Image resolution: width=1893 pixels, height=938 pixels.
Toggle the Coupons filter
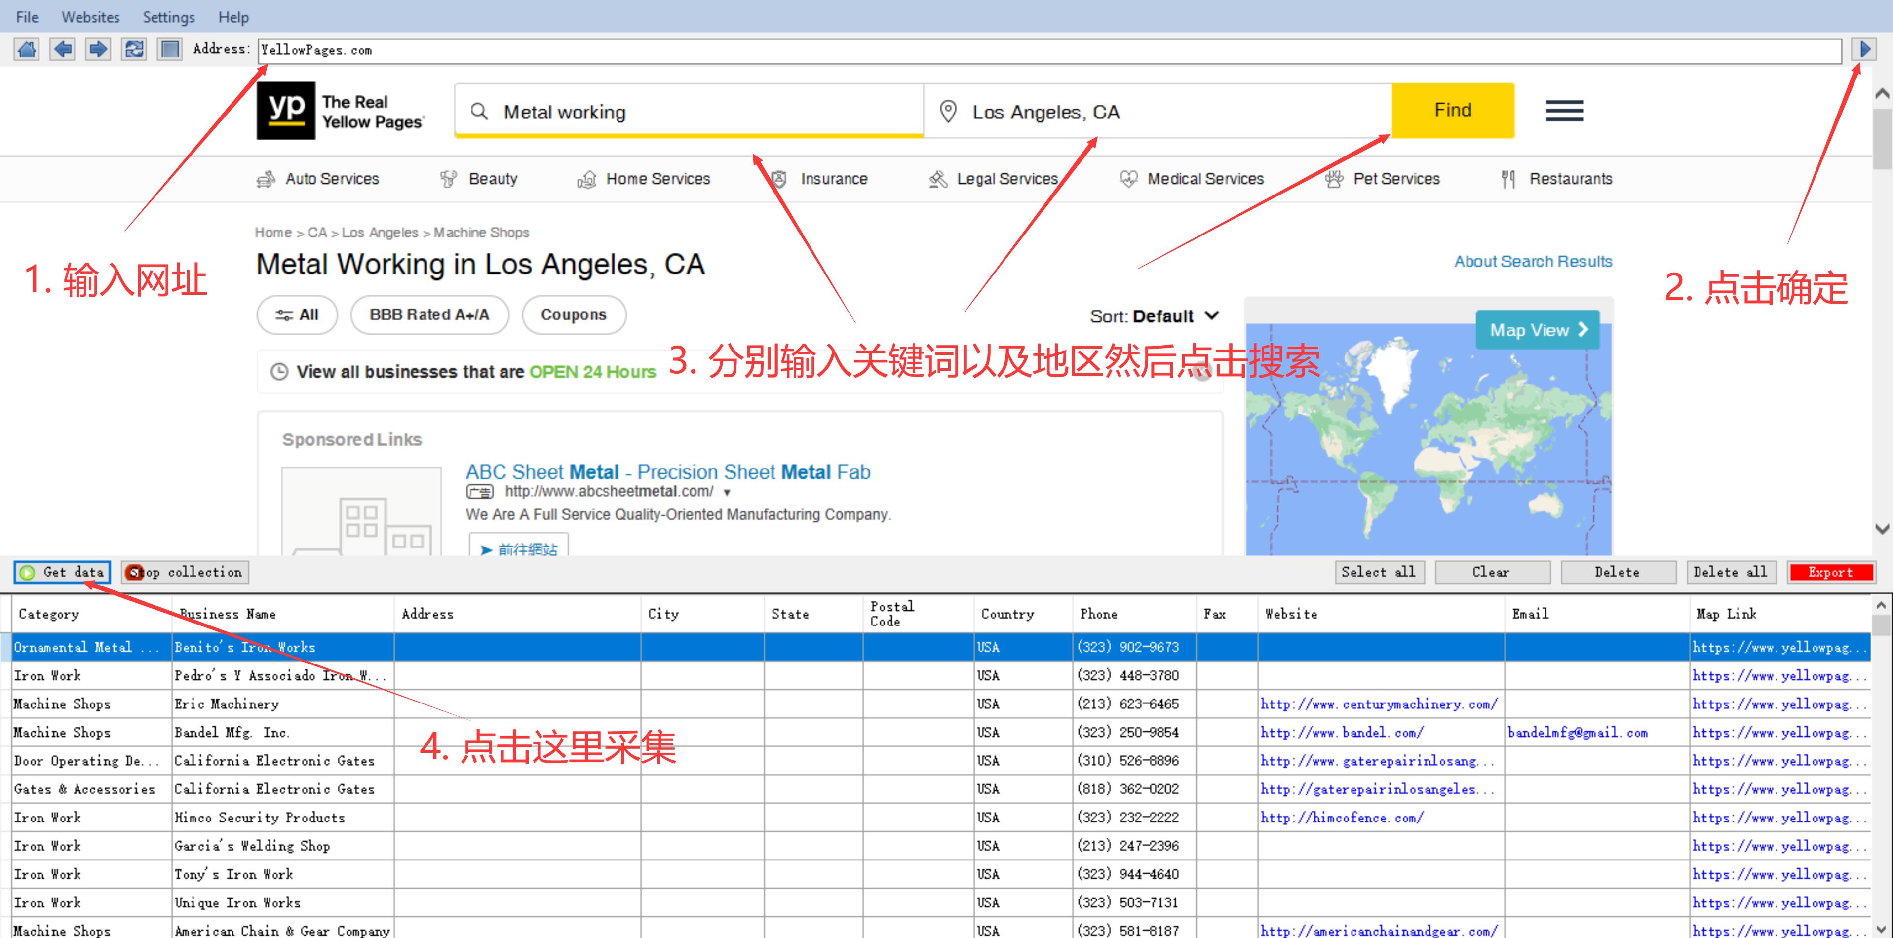(574, 314)
